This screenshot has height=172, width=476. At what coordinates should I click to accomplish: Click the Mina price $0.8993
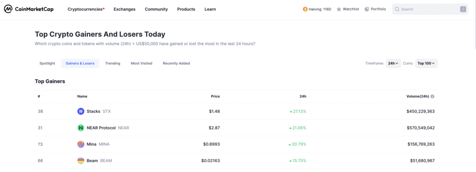pyautogui.click(x=212, y=144)
